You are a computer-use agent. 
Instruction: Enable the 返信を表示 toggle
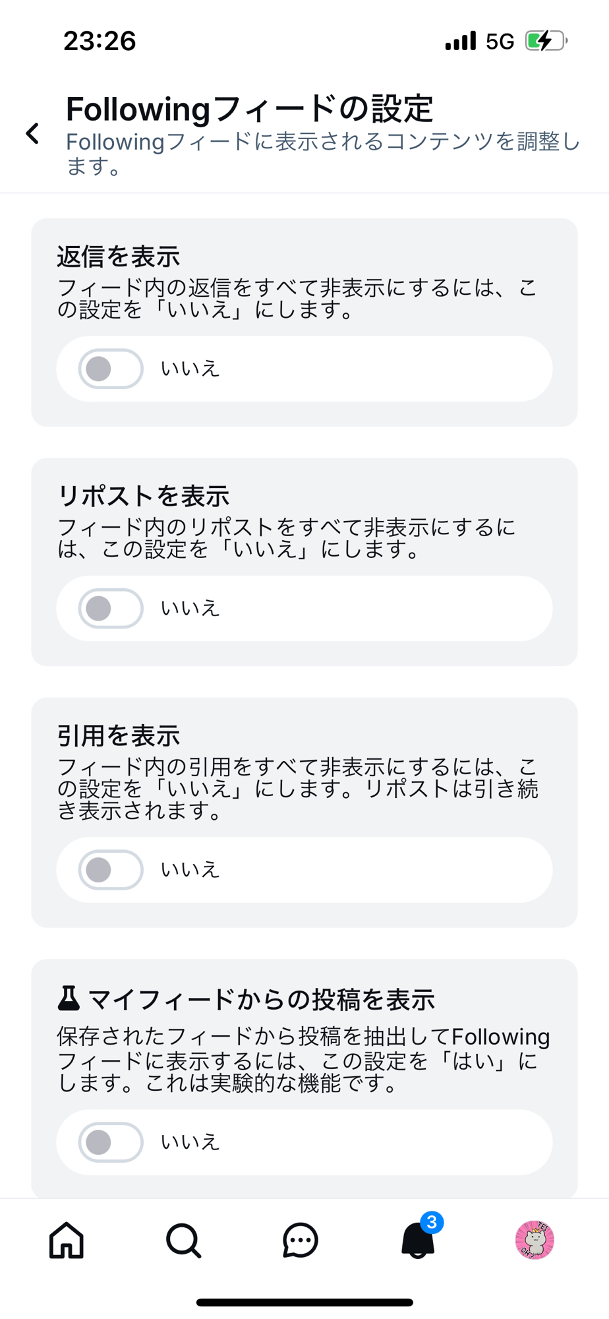click(x=111, y=369)
